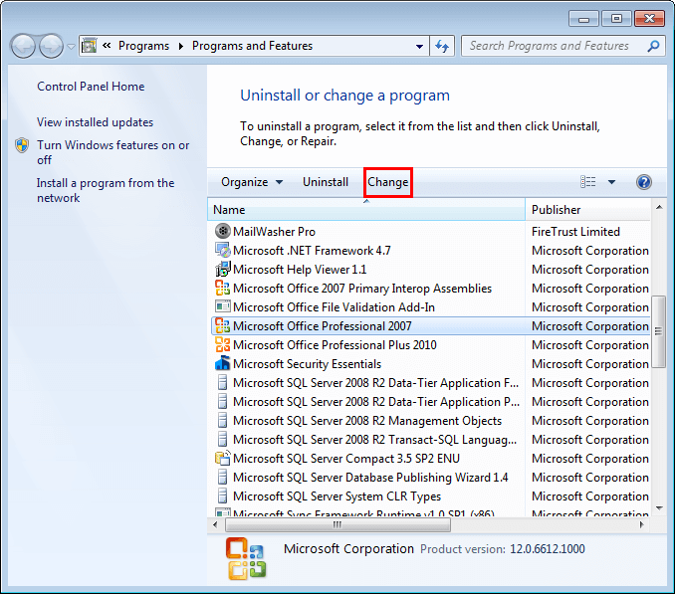
Task: Open the address bar history dropdown
Action: click(419, 46)
